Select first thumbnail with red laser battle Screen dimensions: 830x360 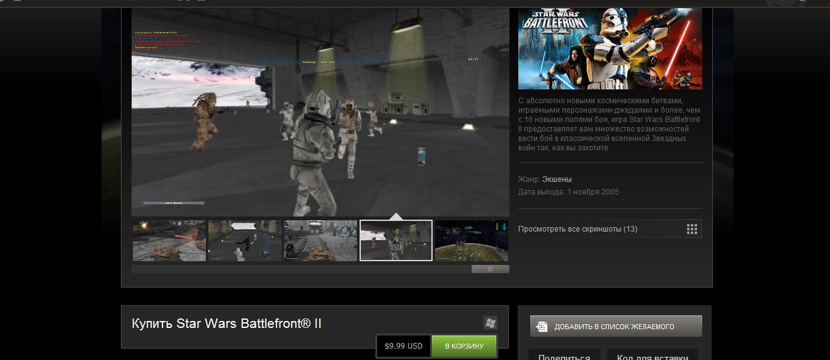tap(169, 240)
